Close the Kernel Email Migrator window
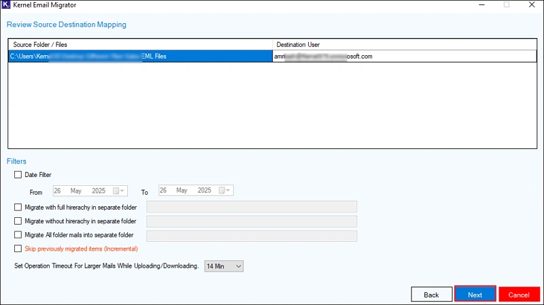The width and height of the screenshot is (544, 305). click(532, 5)
